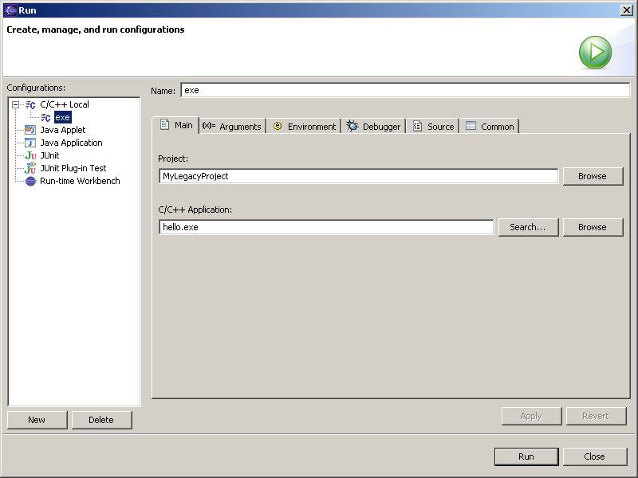
Task: Click the Java Applet icon in tree
Action: (x=30, y=130)
